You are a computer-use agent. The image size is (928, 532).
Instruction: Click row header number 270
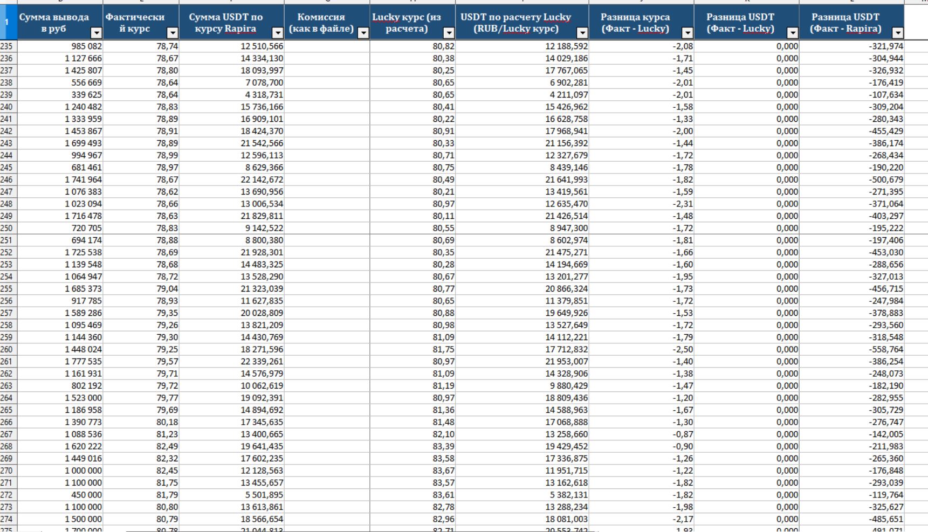7,471
